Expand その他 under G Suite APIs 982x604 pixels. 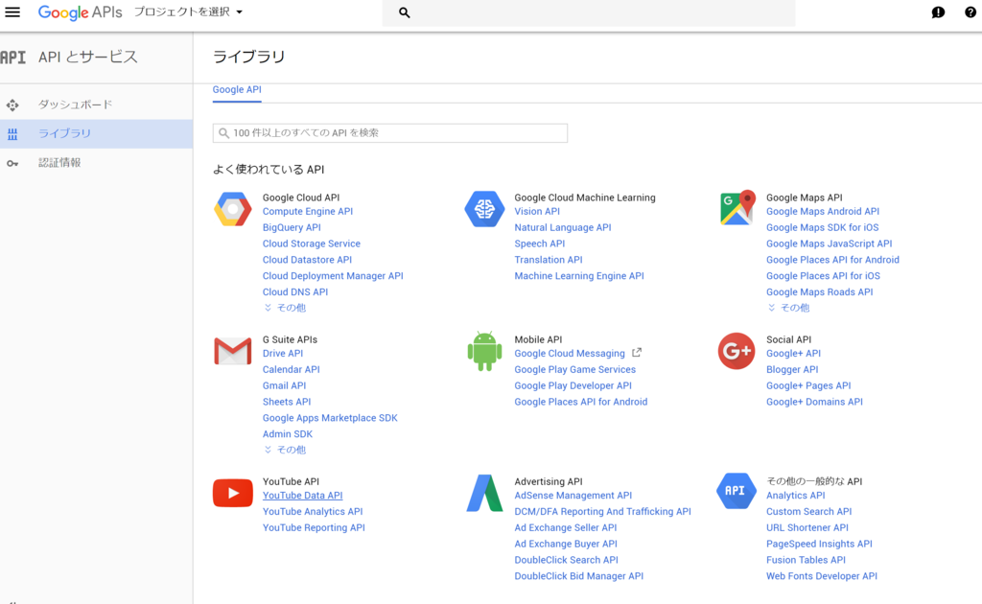tap(285, 450)
